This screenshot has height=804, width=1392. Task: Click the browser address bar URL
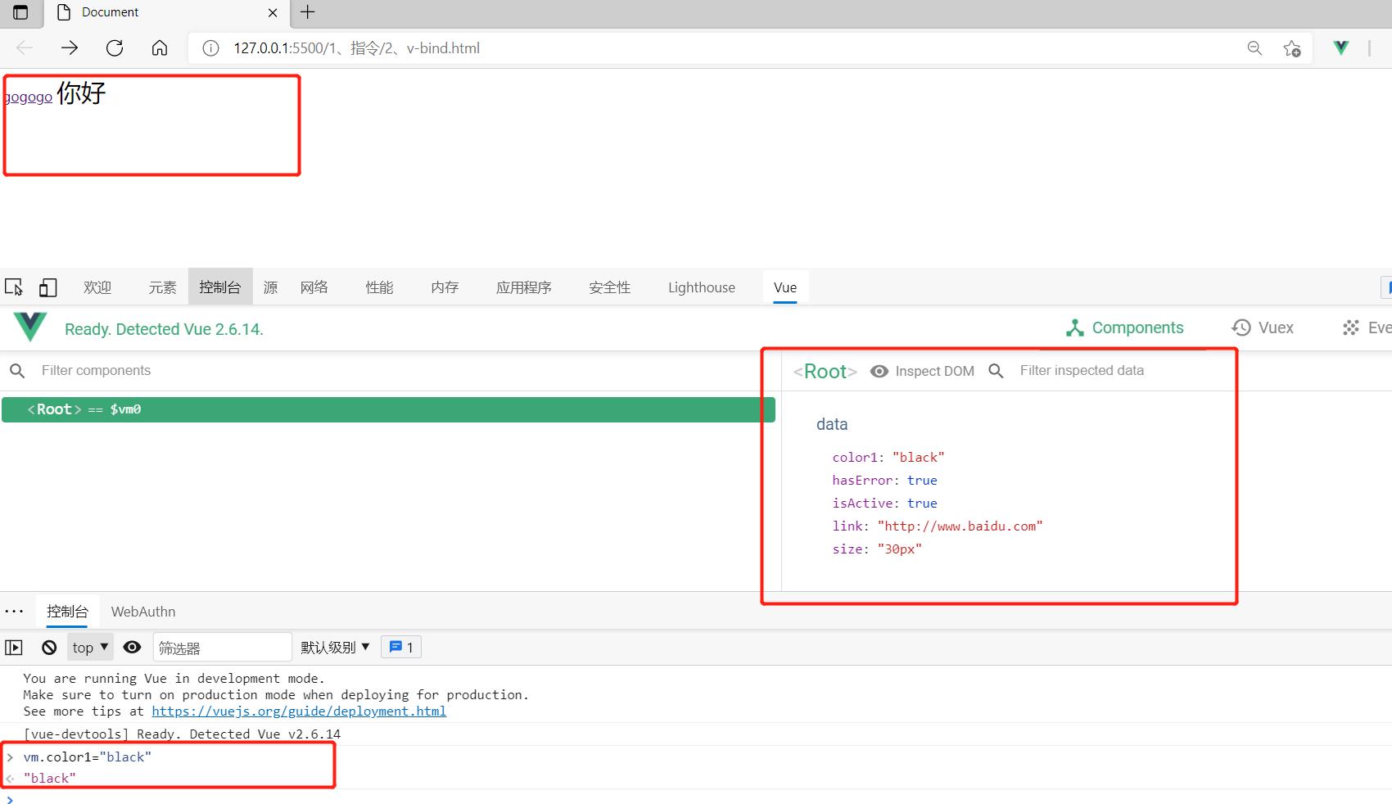click(356, 48)
